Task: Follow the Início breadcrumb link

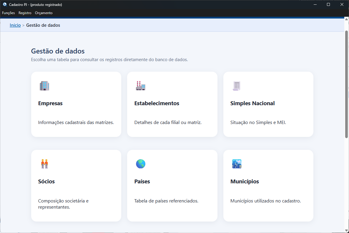Action: point(15,25)
